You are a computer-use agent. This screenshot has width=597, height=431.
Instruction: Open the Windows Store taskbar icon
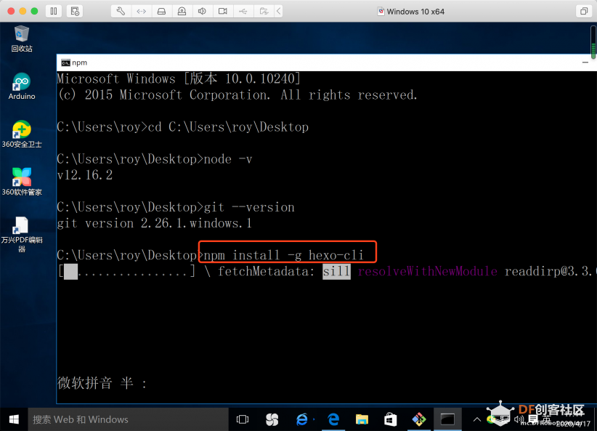(390, 419)
